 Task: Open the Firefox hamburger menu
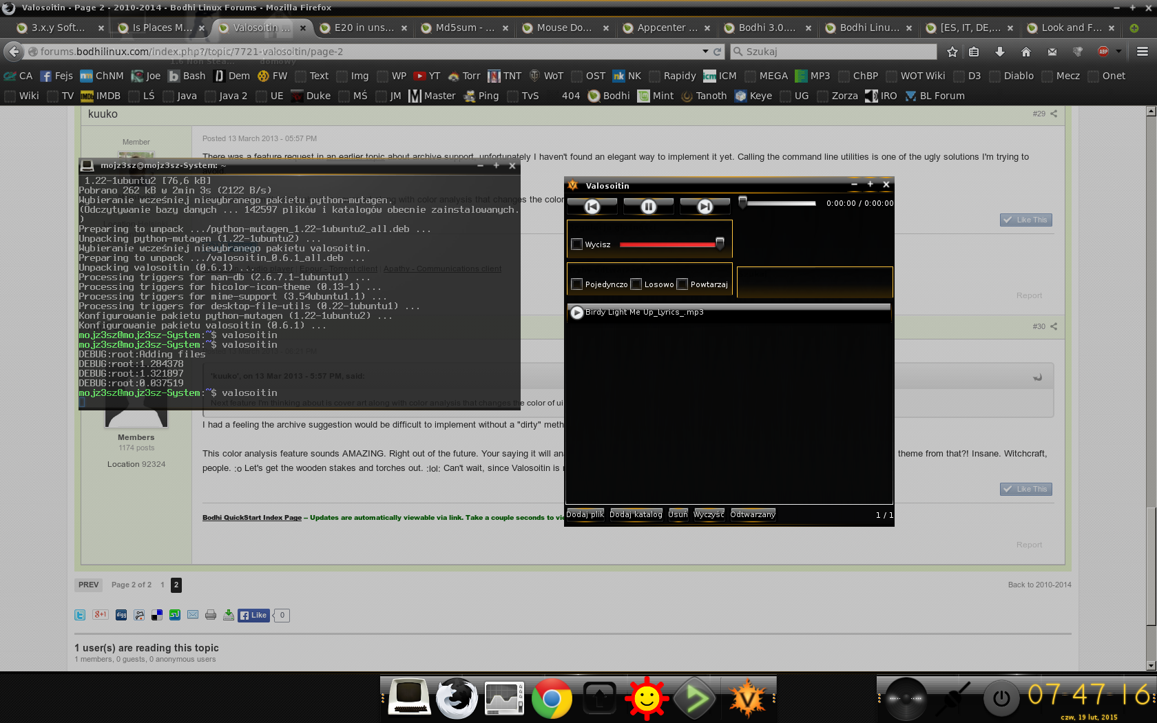(1143, 52)
